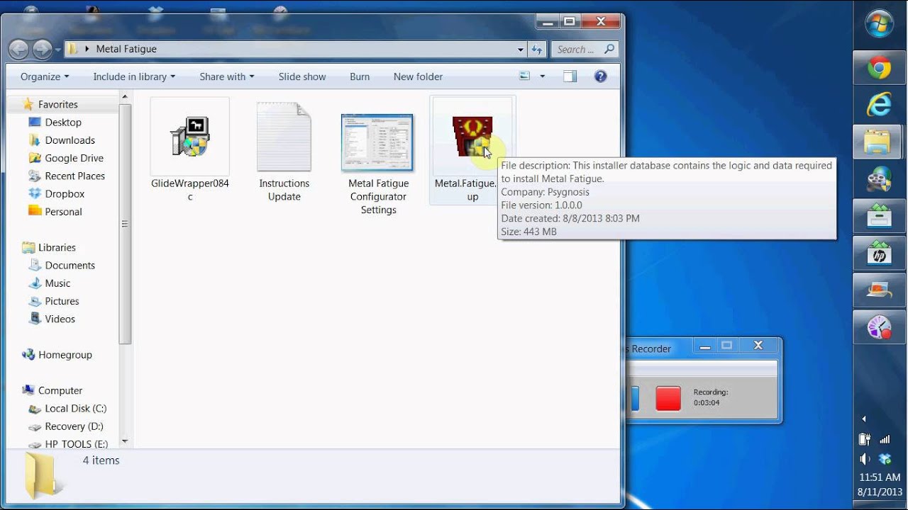Viewport: 908px width, 510px height.
Task: Click the volume speaker tray icon
Action: (864, 458)
